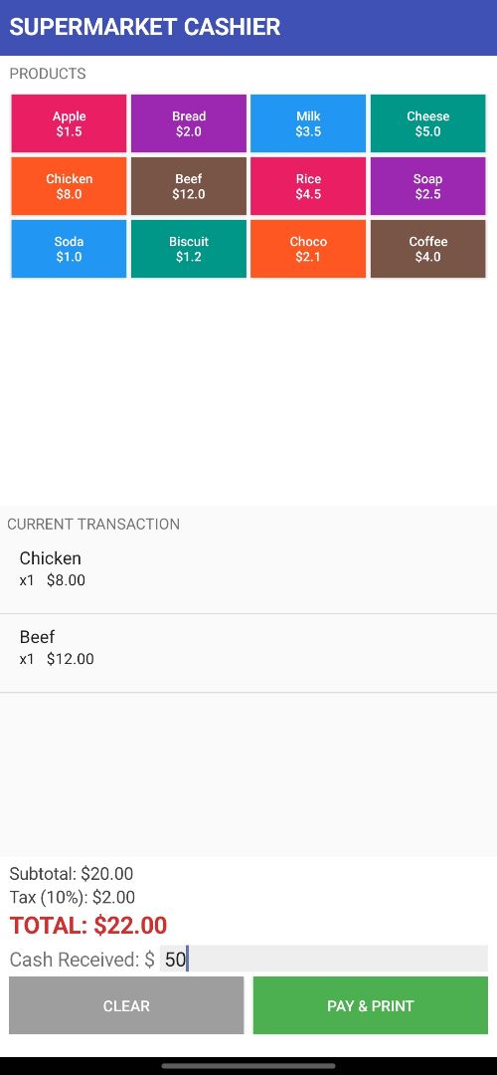Screen dimensions: 497x1075
Task: Select the Rice $4.5 tile
Action: pos(308,186)
